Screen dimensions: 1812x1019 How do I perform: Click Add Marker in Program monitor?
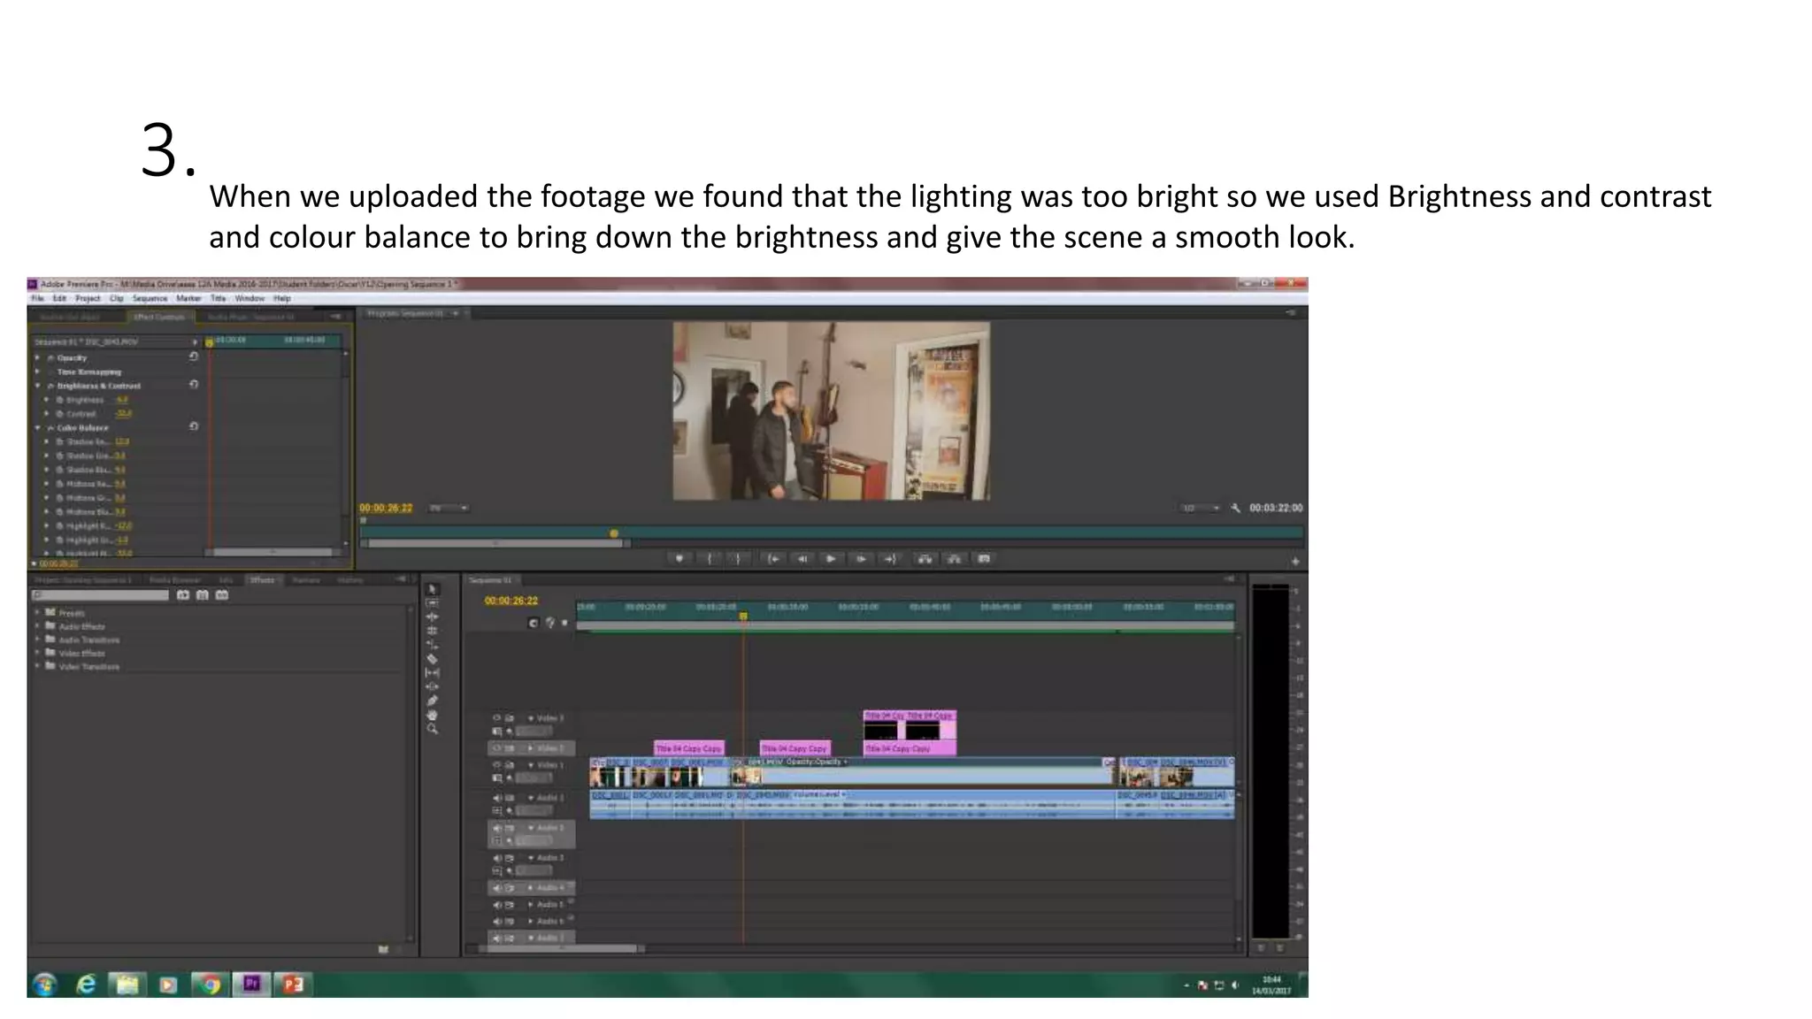click(x=679, y=559)
